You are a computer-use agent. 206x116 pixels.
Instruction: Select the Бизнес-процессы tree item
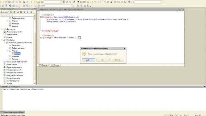point(13,81)
